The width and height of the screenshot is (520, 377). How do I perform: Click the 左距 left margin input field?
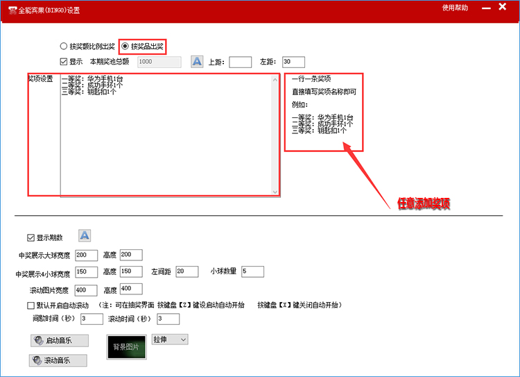293,62
